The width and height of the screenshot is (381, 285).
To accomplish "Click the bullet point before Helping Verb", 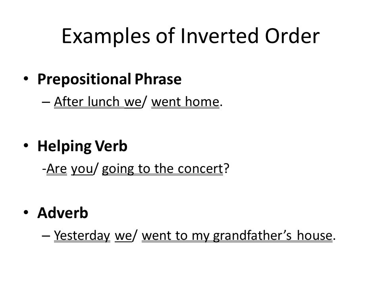I will pyautogui.click(x=26, y=146).
